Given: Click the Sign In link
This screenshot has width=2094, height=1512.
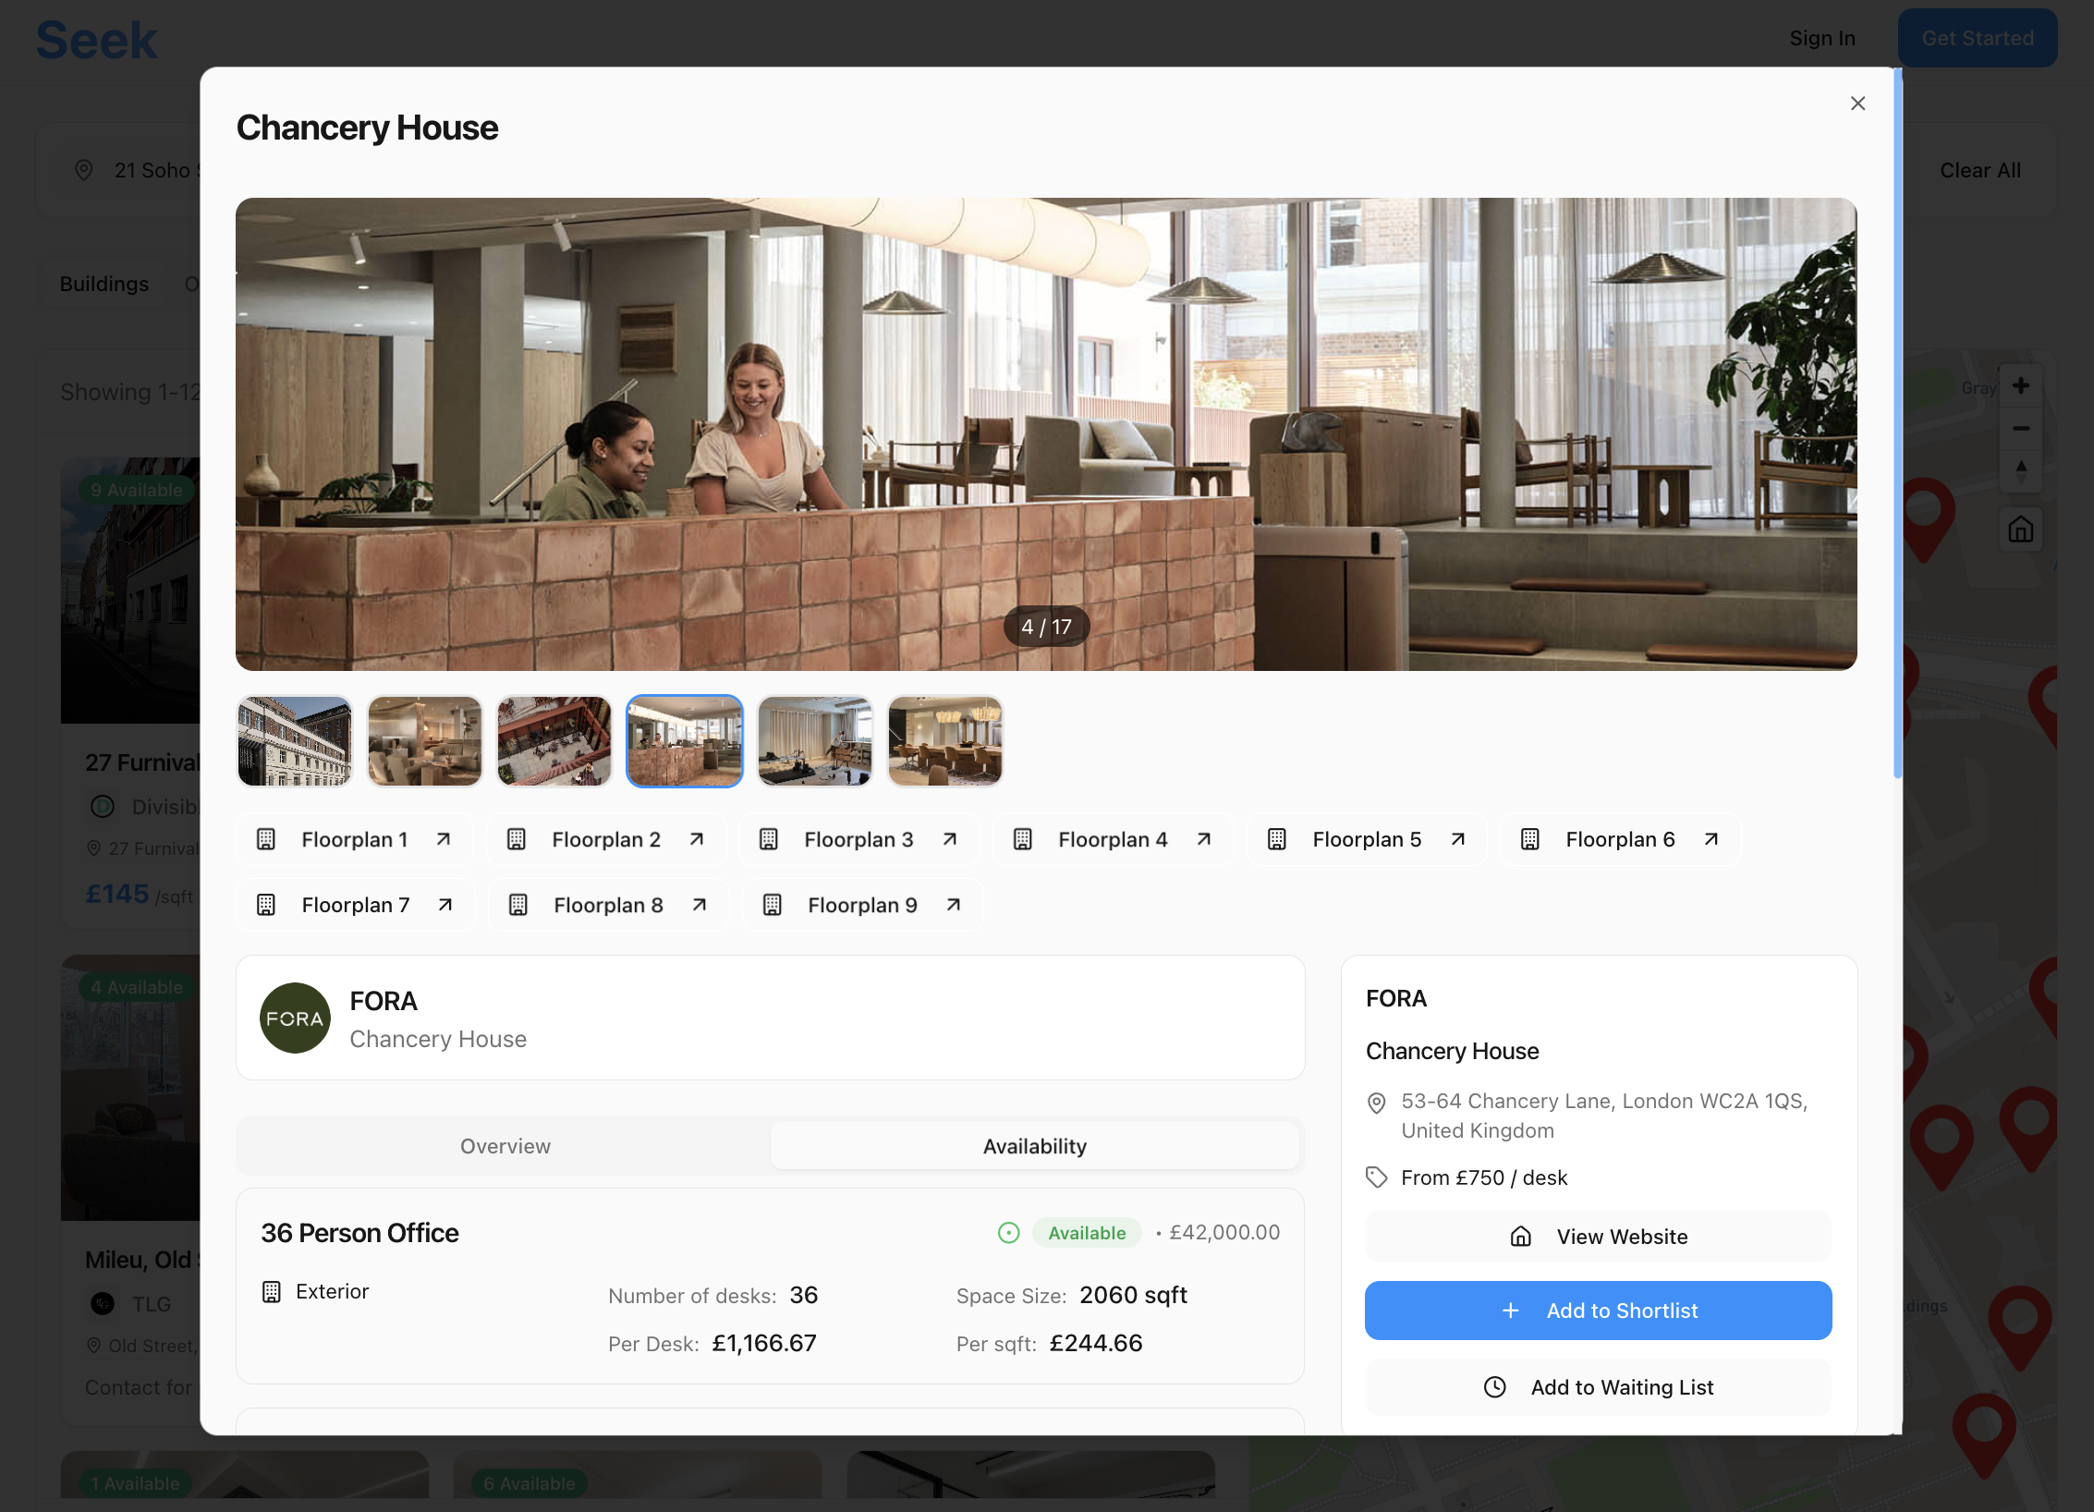Looking at the screenshot, I should pyautogui.click(x=1822, y=38).
